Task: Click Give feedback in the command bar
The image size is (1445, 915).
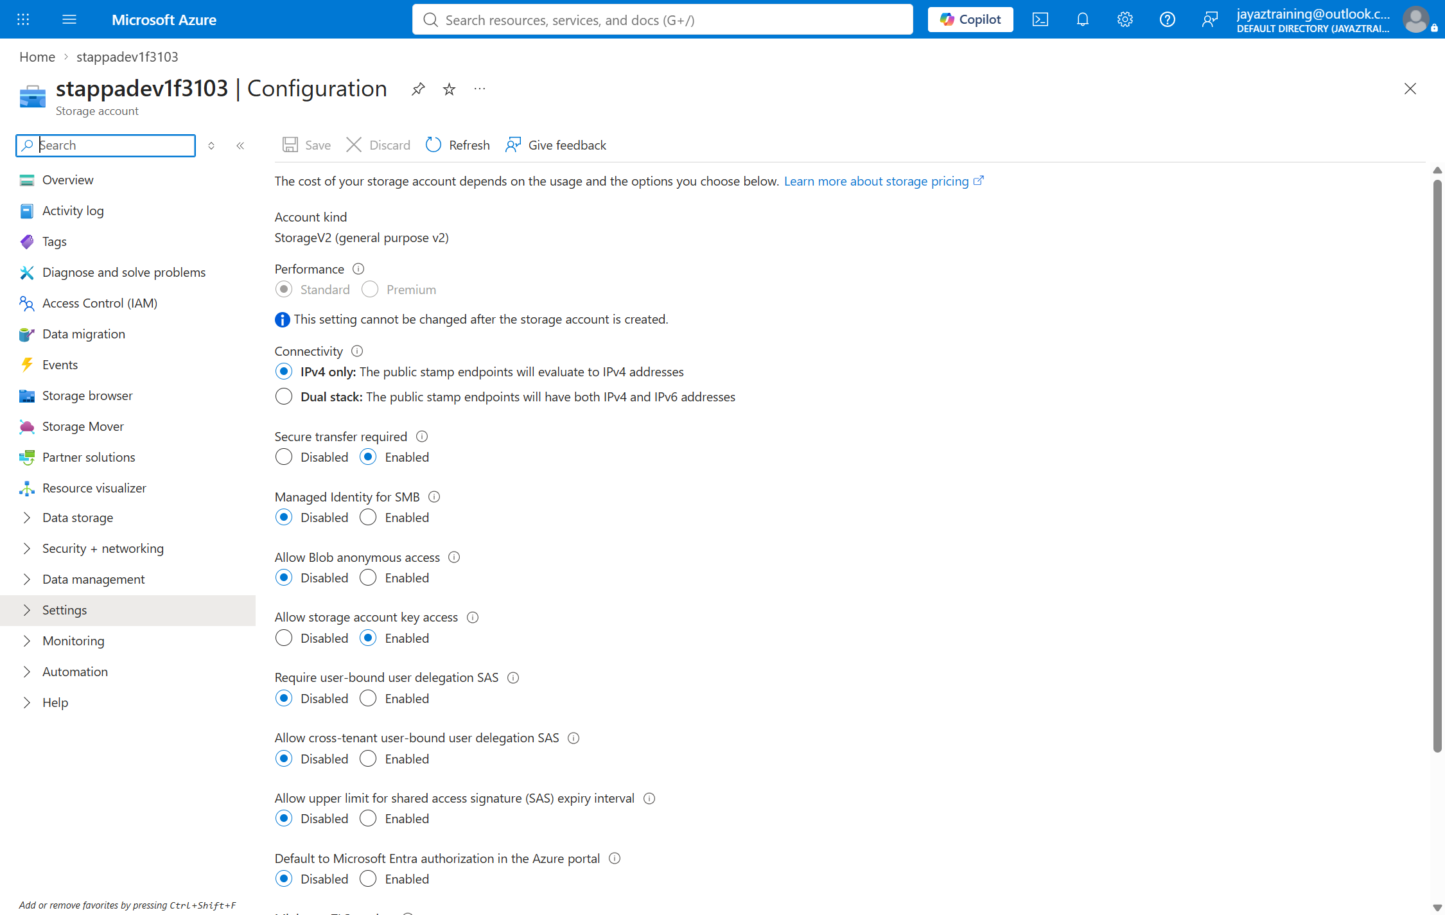Action: point(556,145)
